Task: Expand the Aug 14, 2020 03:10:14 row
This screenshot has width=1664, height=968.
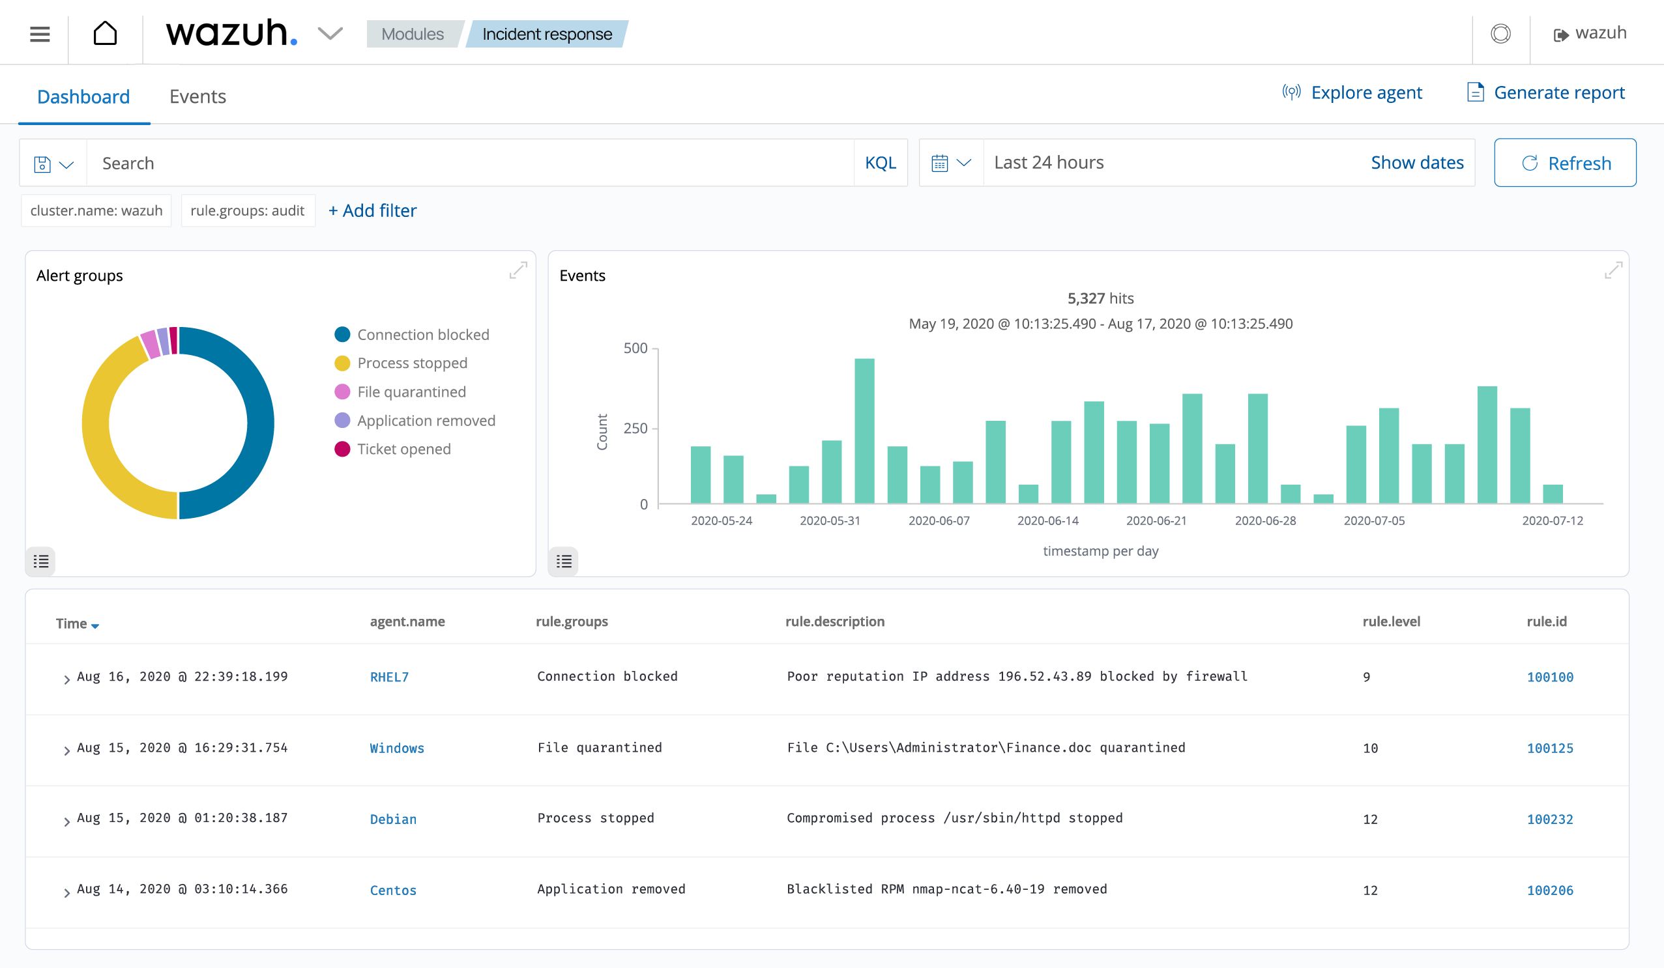Action: (66, 893)
